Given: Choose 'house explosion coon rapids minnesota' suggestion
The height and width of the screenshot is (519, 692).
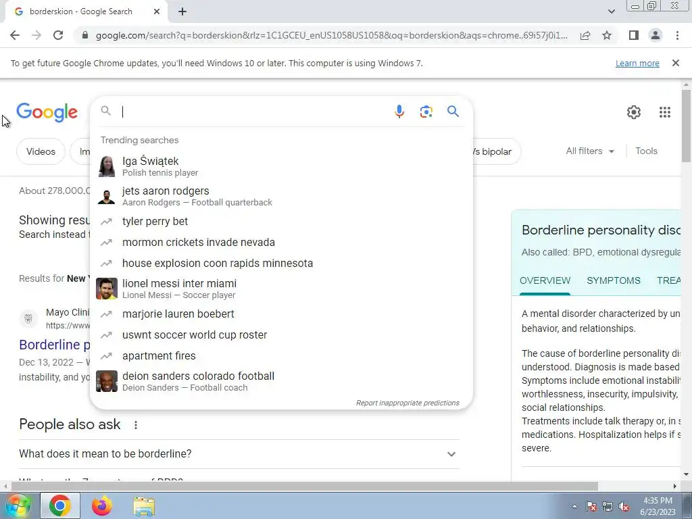Looking at the screenshot, I should tap(281, 263).
